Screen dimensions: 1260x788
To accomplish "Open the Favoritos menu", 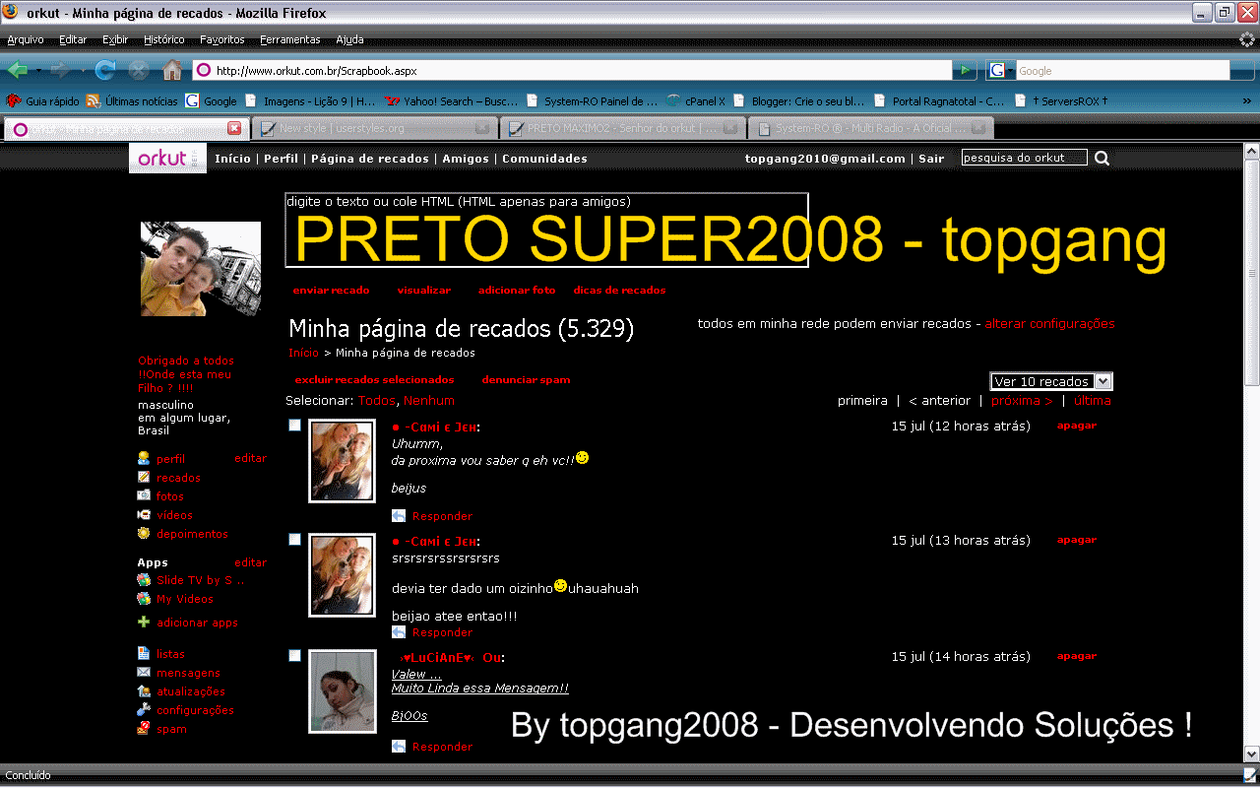I will click(x=221, y=39).
